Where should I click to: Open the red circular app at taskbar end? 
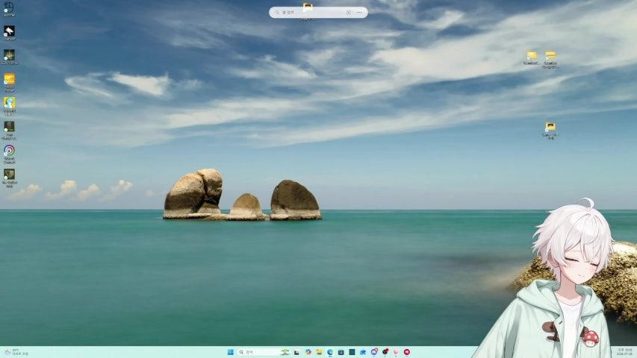407,352
